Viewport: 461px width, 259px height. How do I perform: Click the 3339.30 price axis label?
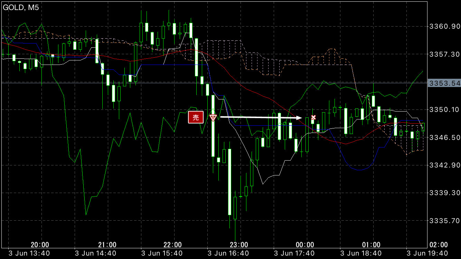click(x=444, y=193)
